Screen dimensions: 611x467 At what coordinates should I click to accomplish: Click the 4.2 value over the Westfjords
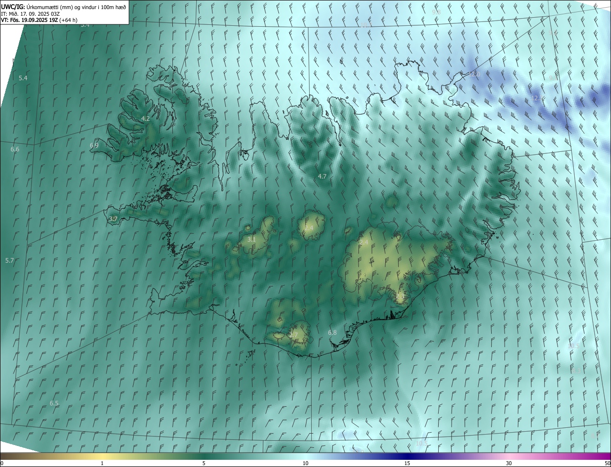146,118
